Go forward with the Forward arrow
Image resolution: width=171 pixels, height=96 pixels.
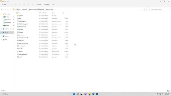tap(5, 9)
